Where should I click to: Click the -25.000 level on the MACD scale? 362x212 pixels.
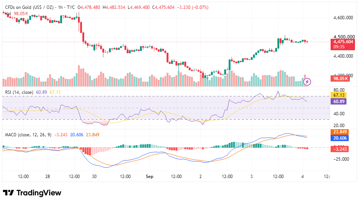point(341,159)
